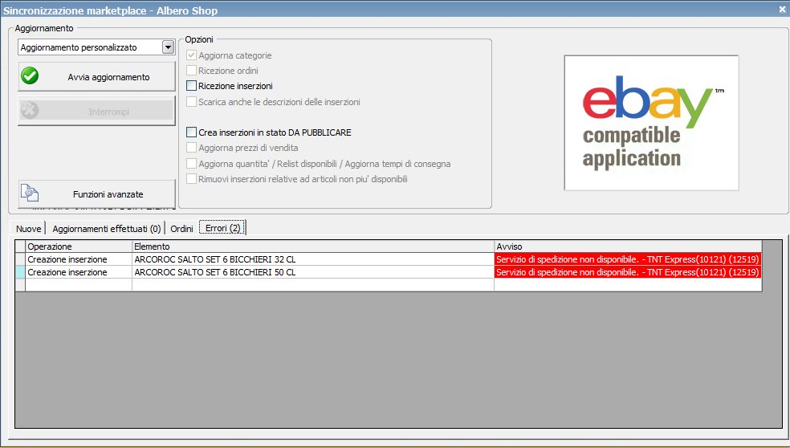Viewport: 790px width, 448px height.
Task: Toggle the Aggiorna categorie checkbox
Action: (x=191, y=55)
